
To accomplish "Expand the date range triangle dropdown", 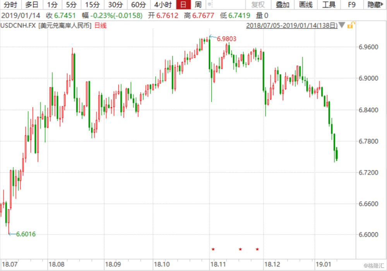I will pyautogui.click(x=342, y=25).
